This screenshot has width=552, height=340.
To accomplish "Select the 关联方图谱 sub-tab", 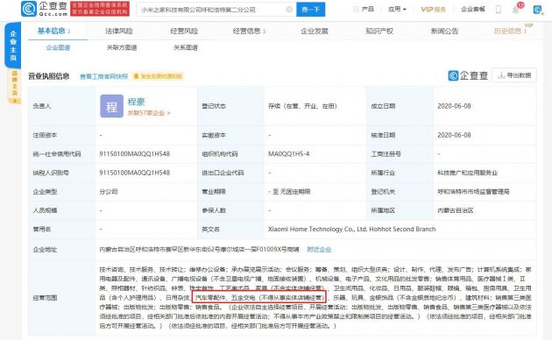I will [x=122, y=47].
